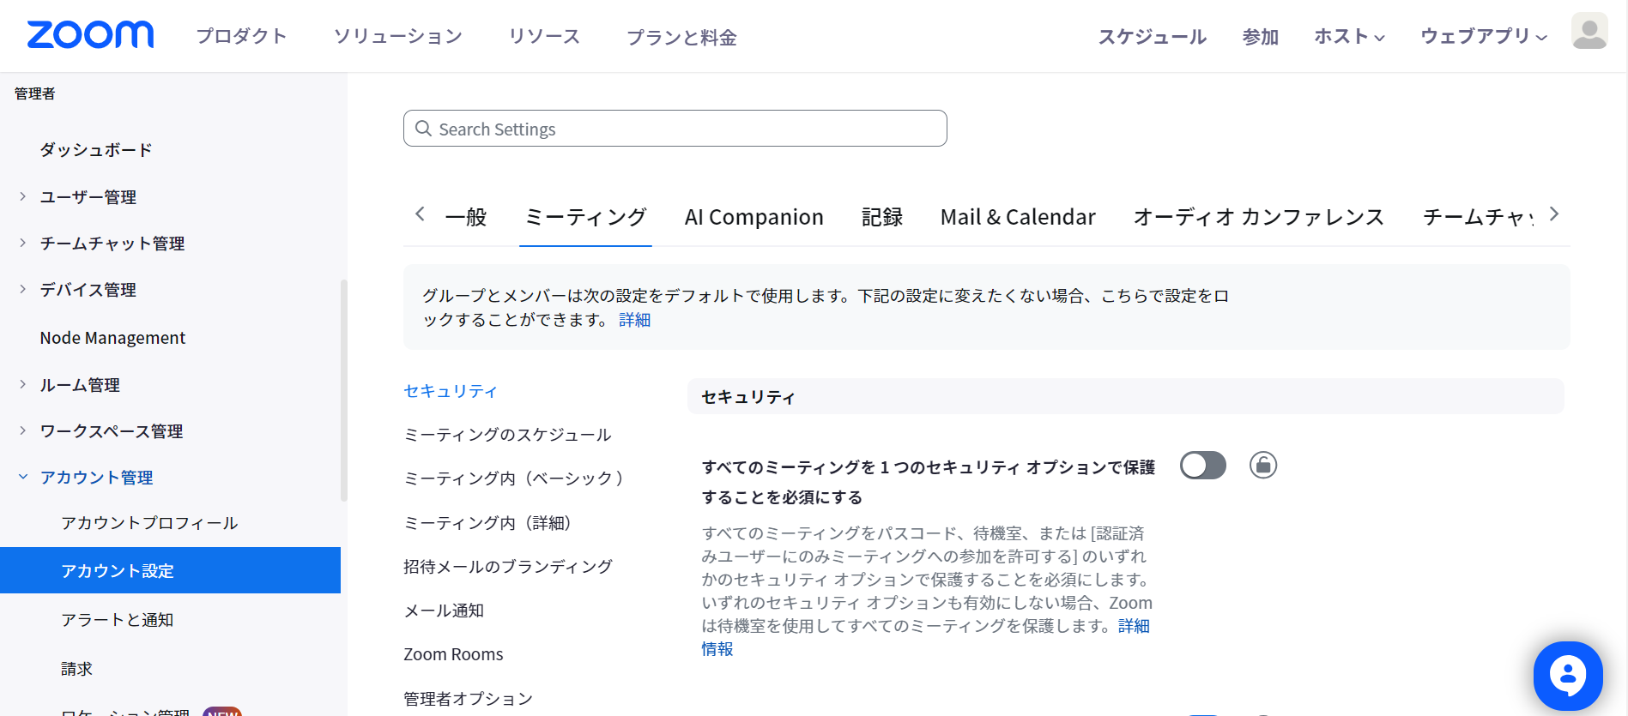
Task: Open the リソース menu
Action: pyautogui.click(x=544, y=37)
